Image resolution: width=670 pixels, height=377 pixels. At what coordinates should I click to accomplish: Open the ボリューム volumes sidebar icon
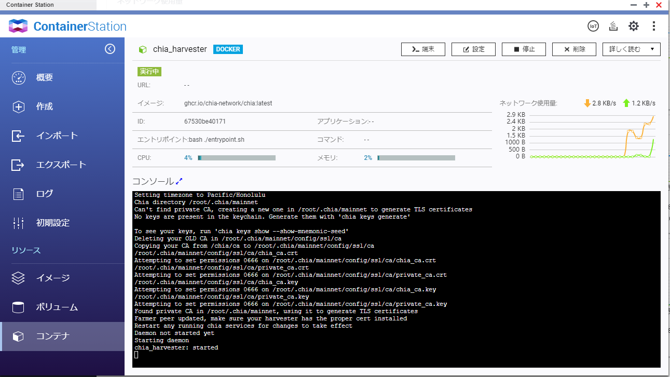[18, 307]
